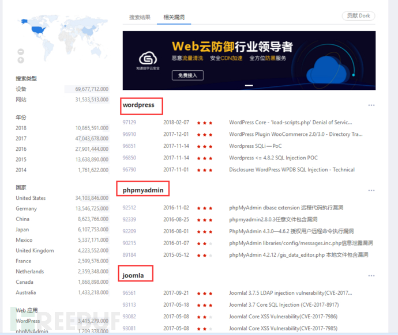Open Wordpress <= 4.8.2 SQL Injection POC

point(273,158)
